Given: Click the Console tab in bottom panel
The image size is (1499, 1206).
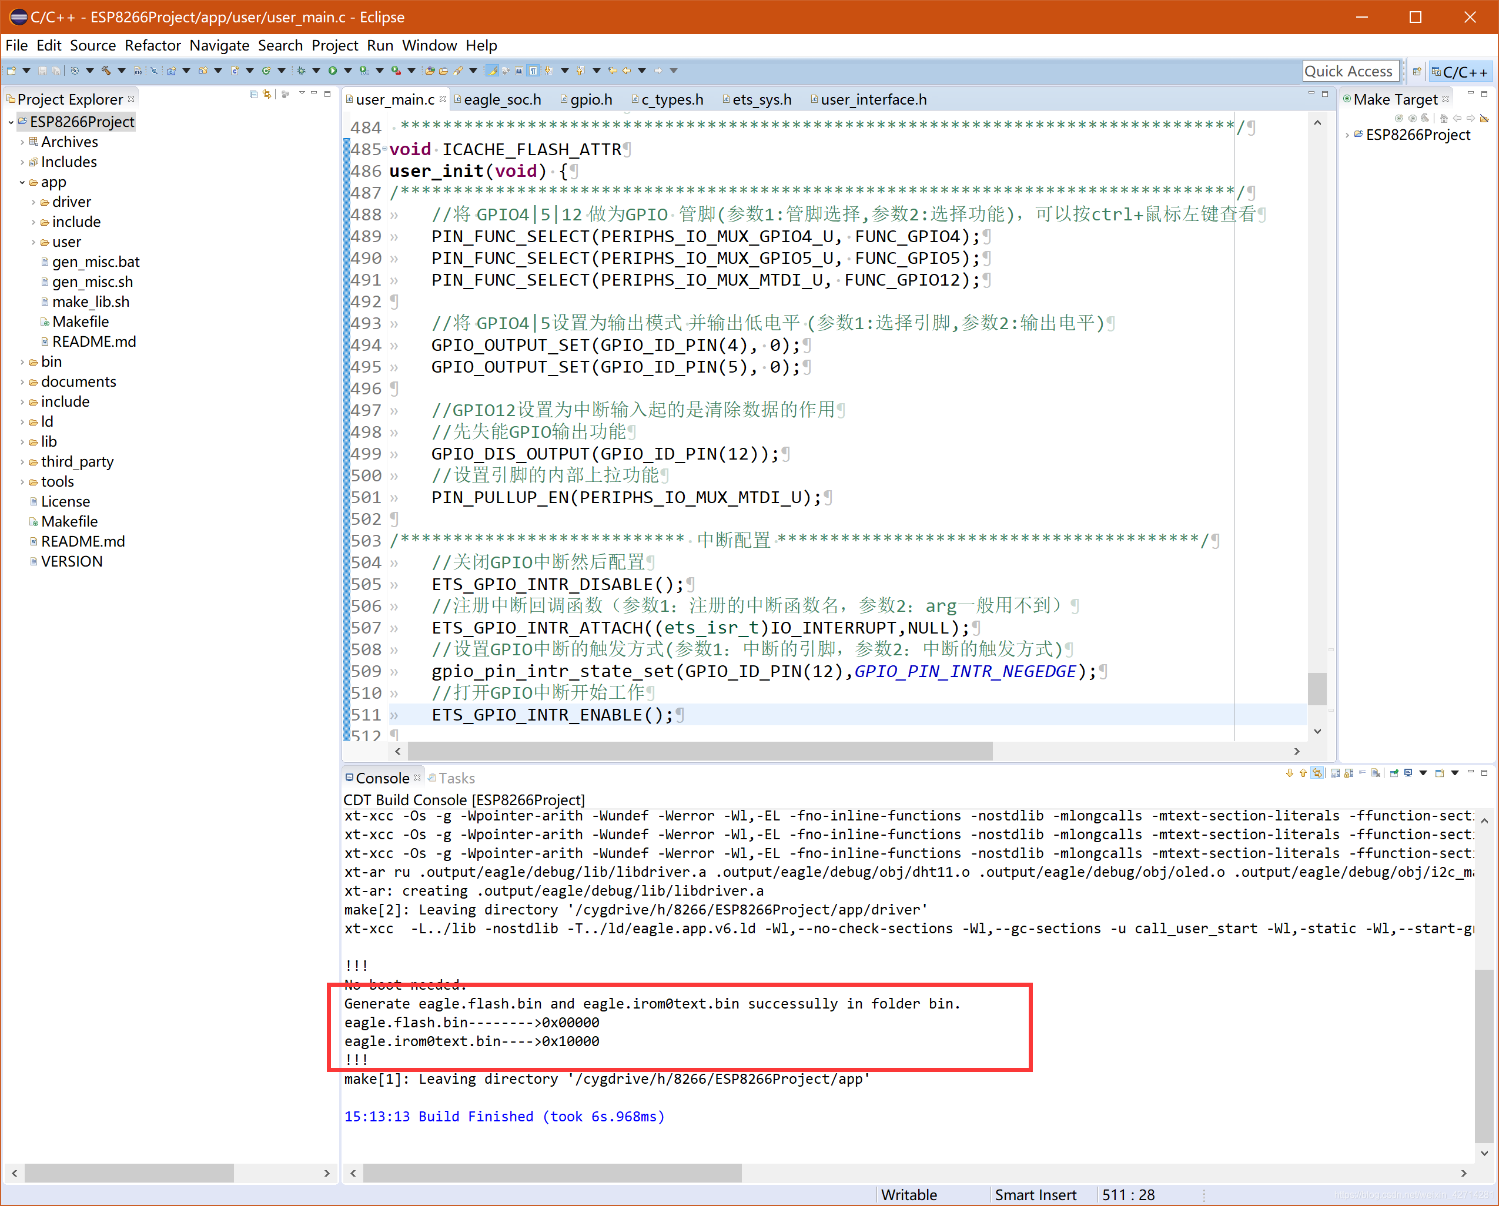Looking at the screenshot, I should point(378,776).
